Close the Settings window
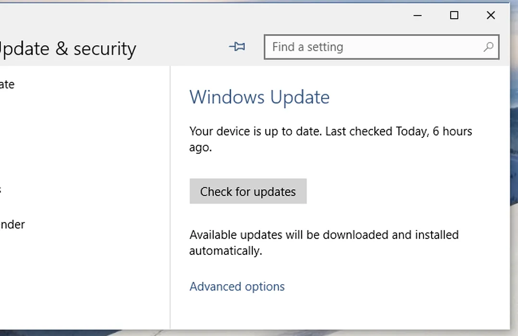518x336 pixels. coord(491,15)
